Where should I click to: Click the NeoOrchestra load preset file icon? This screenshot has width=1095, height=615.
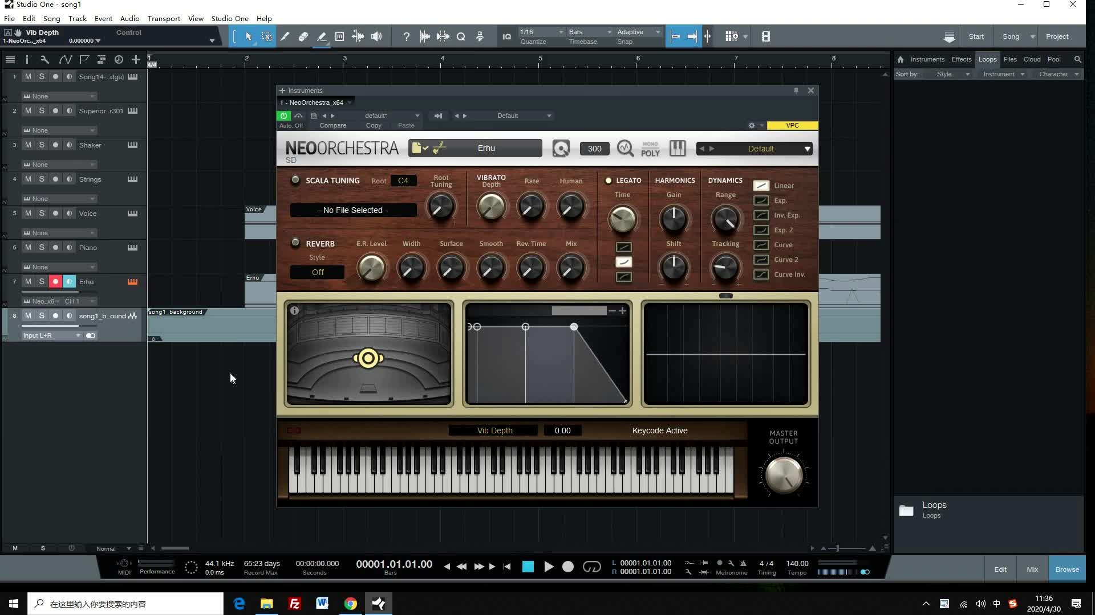pos(420,148)
